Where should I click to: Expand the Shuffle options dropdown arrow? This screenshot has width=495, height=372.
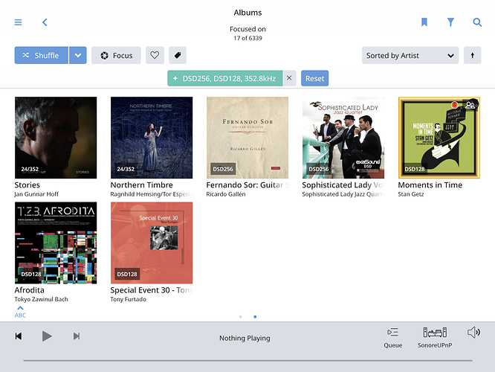click(x=78, y=55)
